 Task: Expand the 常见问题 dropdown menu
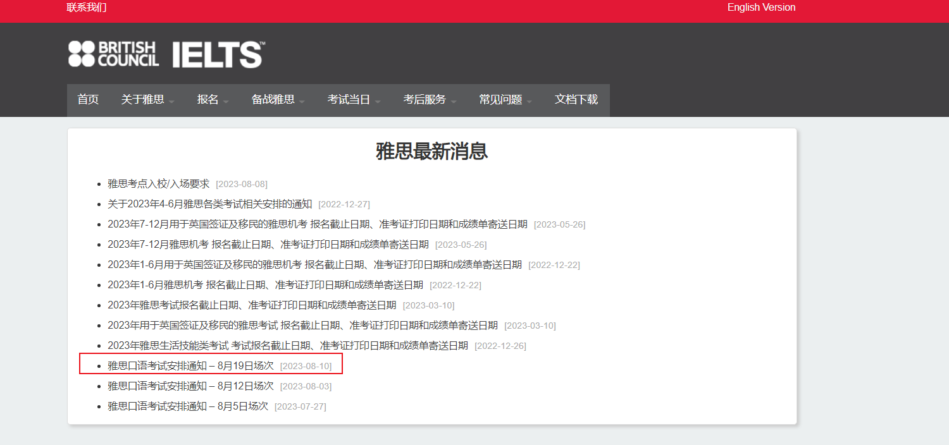click(506, 100)
